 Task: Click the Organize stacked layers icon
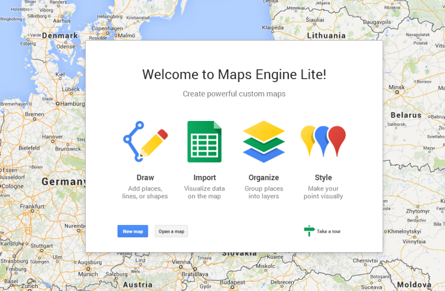[264, 142]
